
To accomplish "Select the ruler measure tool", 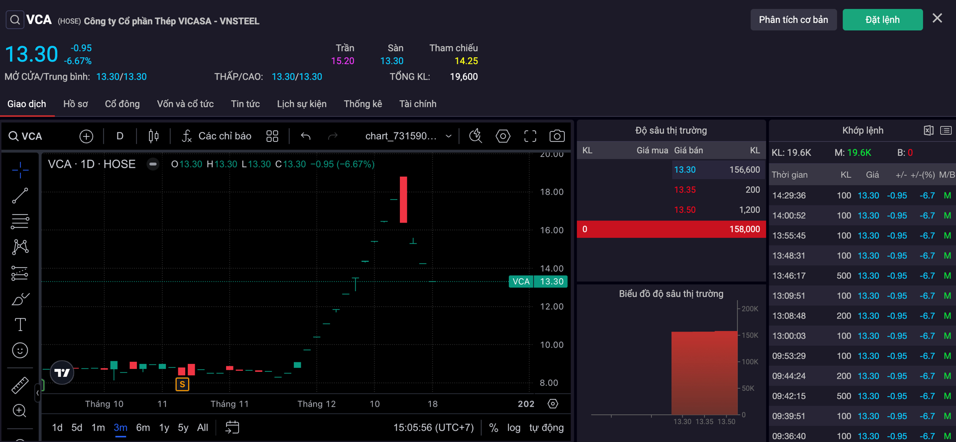I will click(20, 385).
